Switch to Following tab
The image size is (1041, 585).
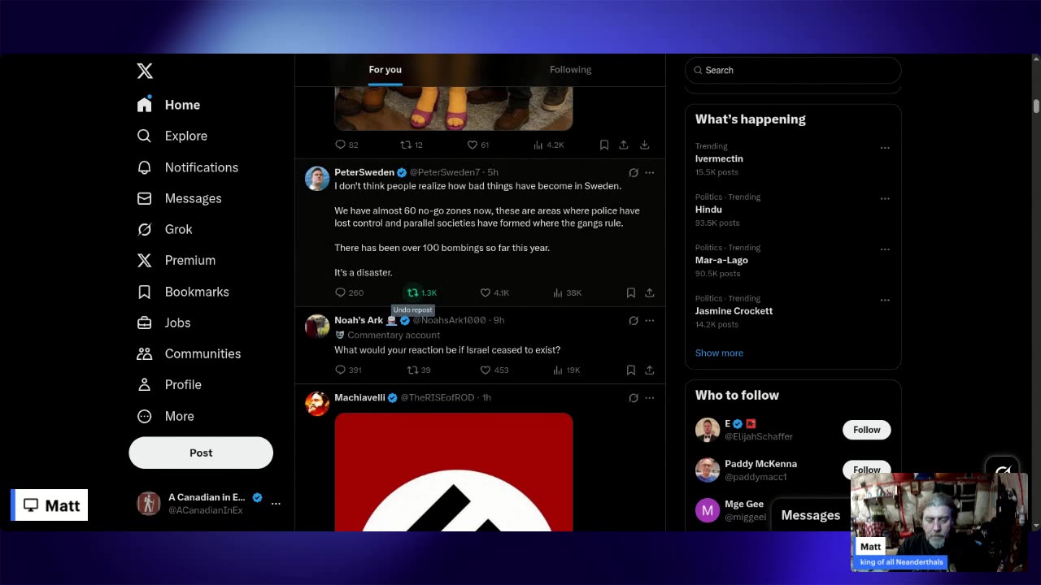570,70
